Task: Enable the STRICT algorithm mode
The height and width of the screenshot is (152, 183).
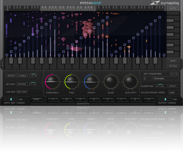Action: pos(173,86)
